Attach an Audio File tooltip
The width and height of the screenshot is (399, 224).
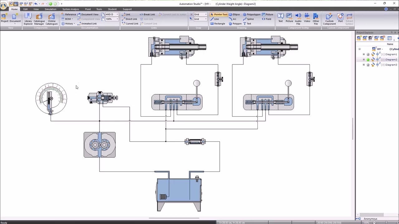pos(298,19)
